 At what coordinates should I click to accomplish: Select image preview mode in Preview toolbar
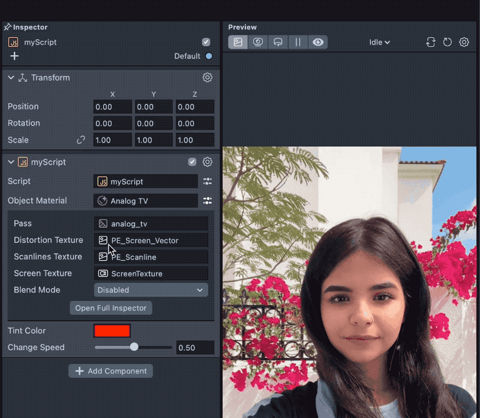click(238, 43)
